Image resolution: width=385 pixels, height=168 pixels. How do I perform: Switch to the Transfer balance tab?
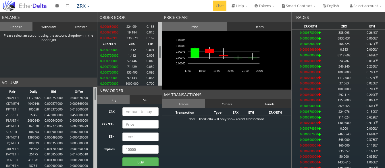click(x=81, y=27)
